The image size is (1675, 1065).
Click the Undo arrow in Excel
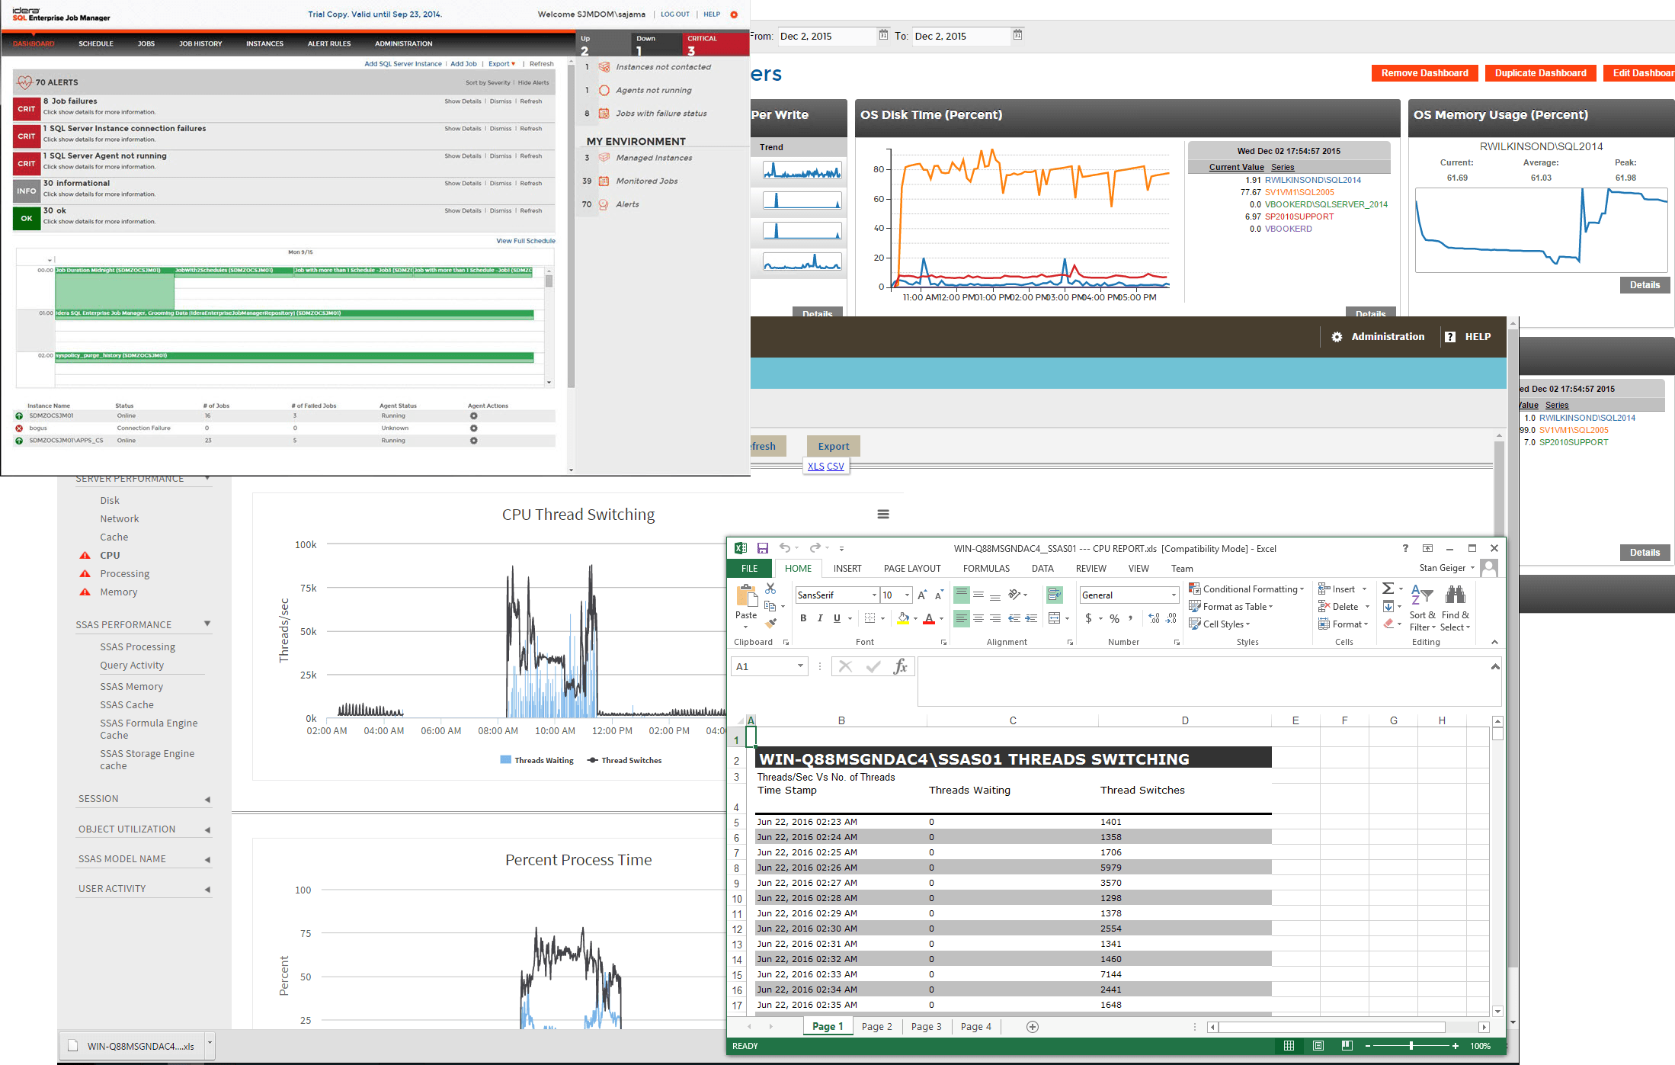point(784,548)
